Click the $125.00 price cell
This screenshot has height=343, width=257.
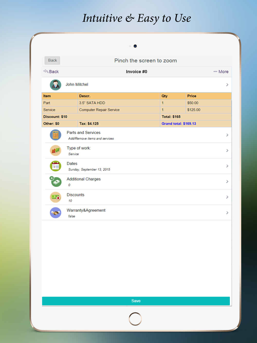pyautogui.click(x=208, y=110)
